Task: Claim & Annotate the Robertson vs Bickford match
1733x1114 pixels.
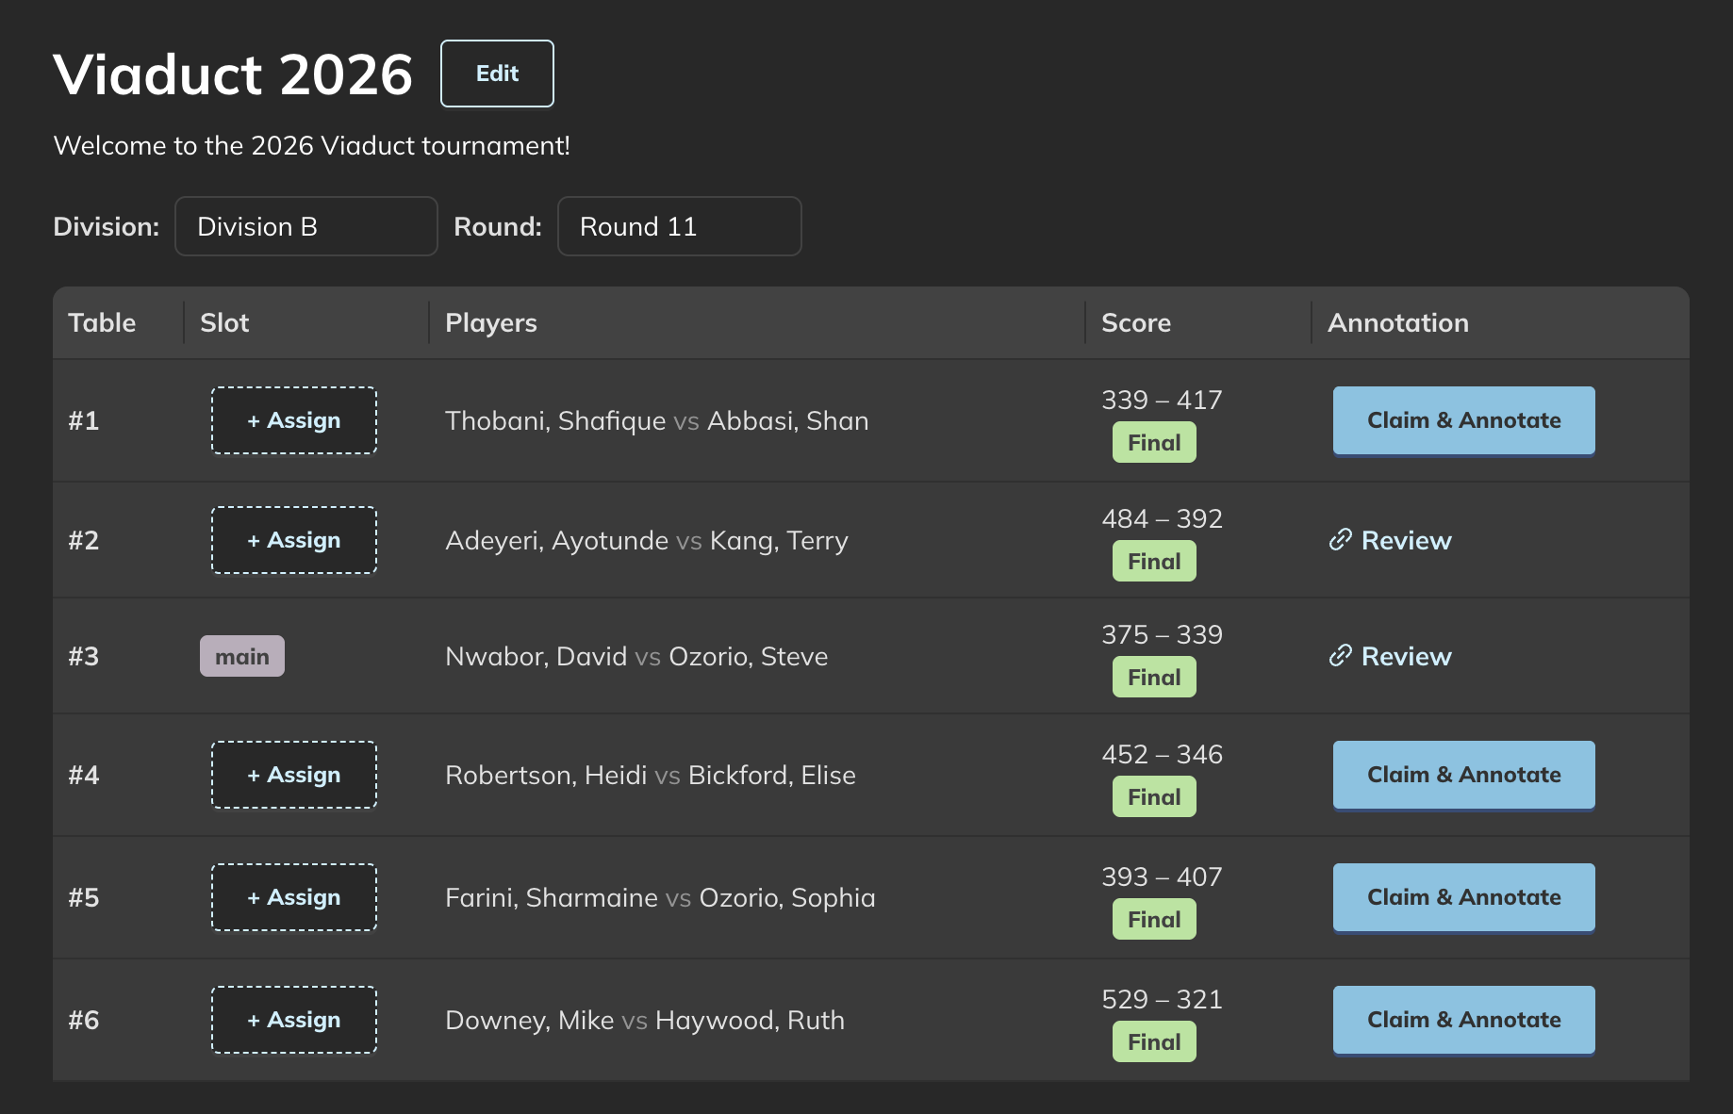Action: (x=1462, y=775)
